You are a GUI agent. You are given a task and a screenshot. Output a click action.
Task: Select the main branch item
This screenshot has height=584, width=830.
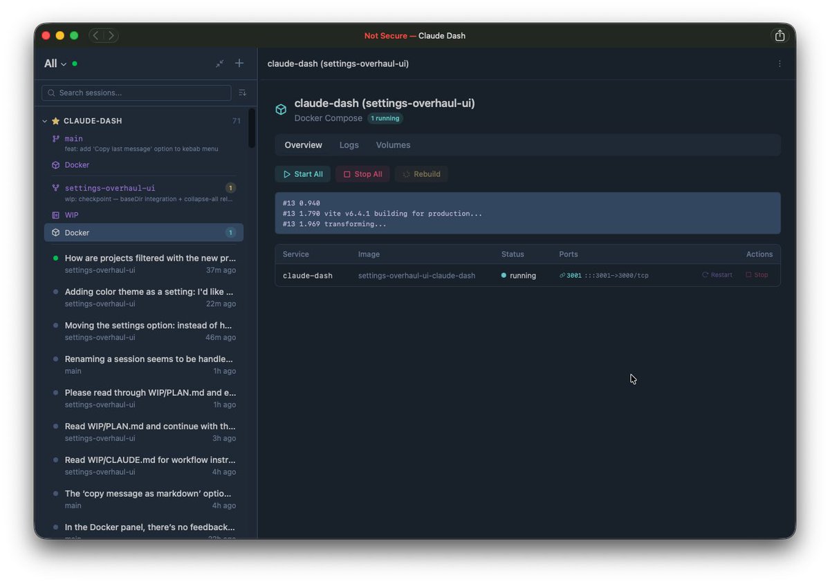pos(144,143)
